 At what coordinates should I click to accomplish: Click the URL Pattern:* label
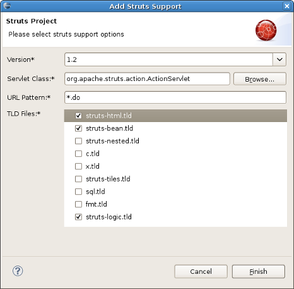click(29, 97)
